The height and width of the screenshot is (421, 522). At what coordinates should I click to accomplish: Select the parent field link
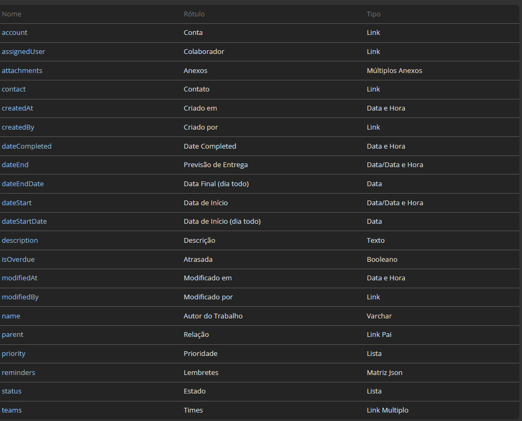pos(12,335)
